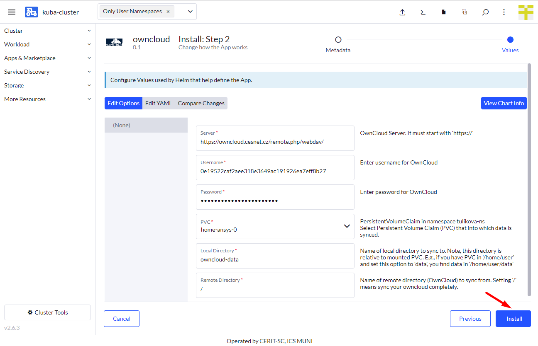
Task: Expand the Storage sidebar section
Action: (47, 85)
